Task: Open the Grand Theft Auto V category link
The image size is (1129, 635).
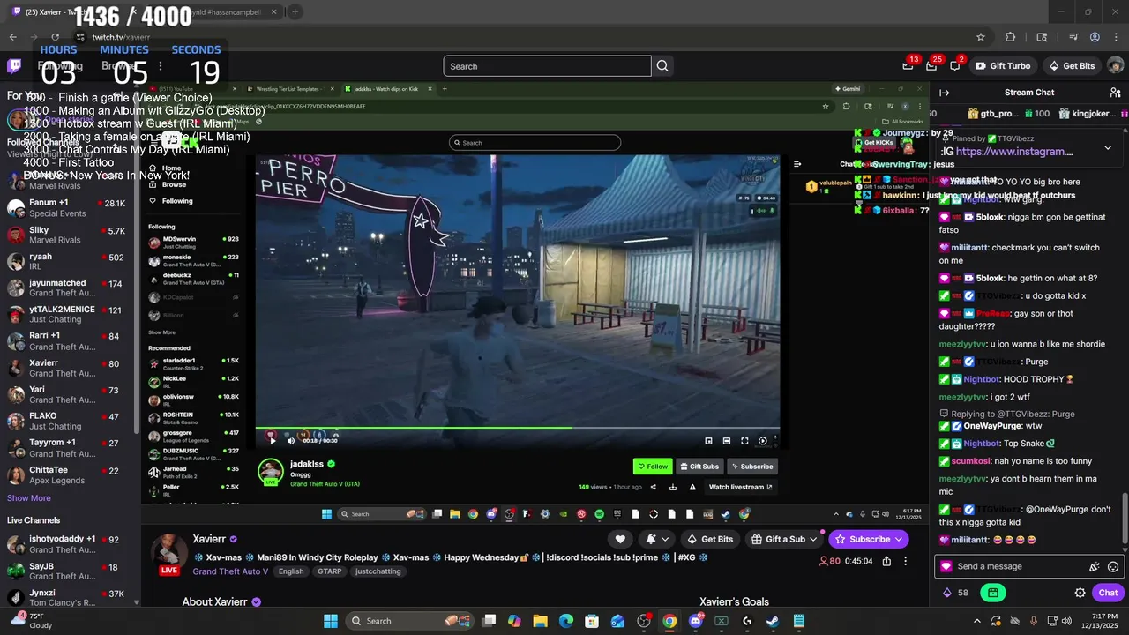Action: (230, 571)
